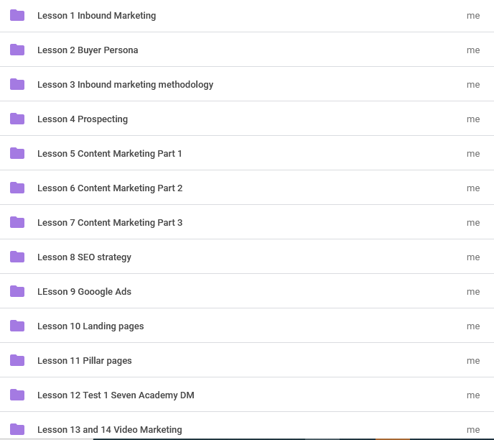Select Lesson 12 Test 1 Seven Academy DM

tap(116, 395)
